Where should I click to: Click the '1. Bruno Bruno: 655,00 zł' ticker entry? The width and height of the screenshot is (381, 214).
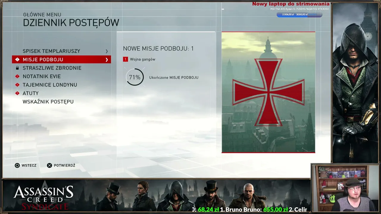[x=254, y=210]
